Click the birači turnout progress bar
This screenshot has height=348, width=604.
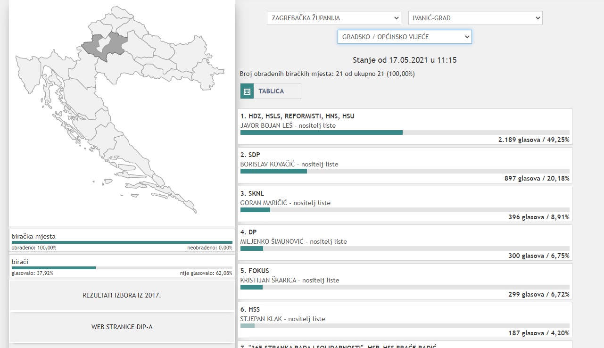[122, 268]
